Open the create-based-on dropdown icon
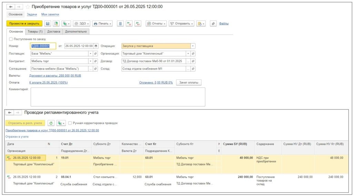This screenshot has width=353, height=196. point(66,24)
